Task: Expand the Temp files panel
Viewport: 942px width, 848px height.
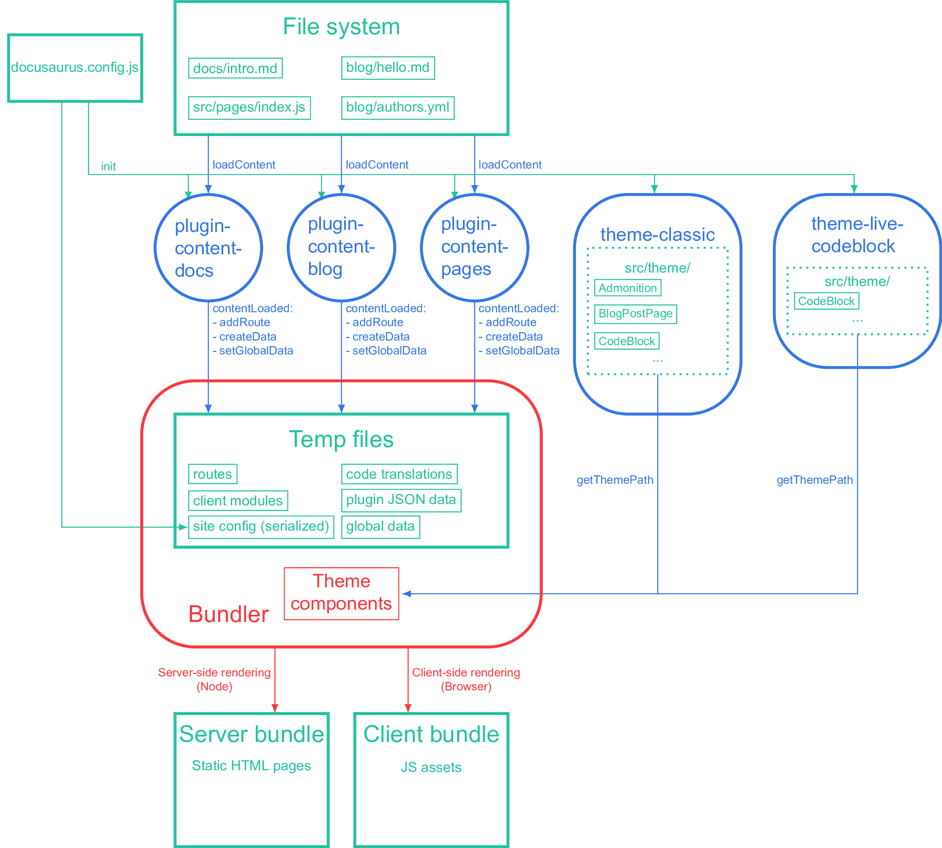Action: click(328, 417)
